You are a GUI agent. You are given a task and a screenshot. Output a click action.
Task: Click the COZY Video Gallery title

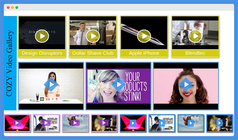(x=10, y=63)
